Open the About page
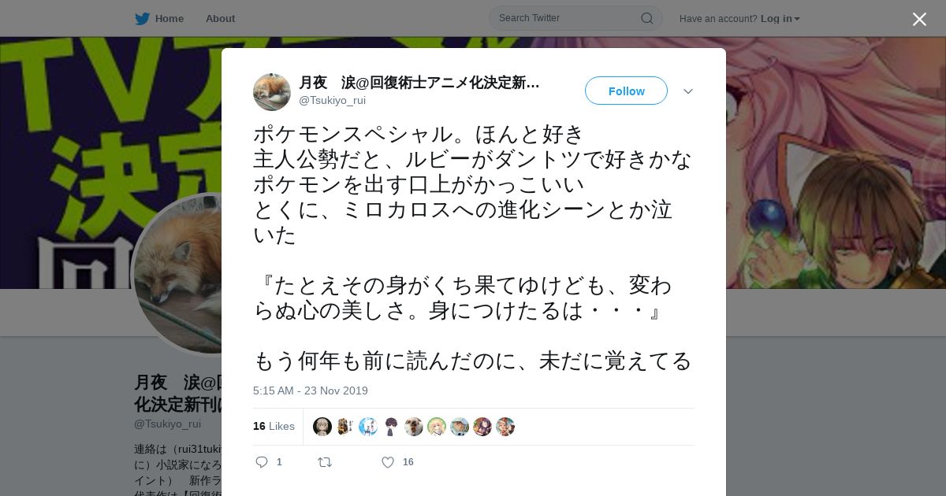 coord(220,18)
